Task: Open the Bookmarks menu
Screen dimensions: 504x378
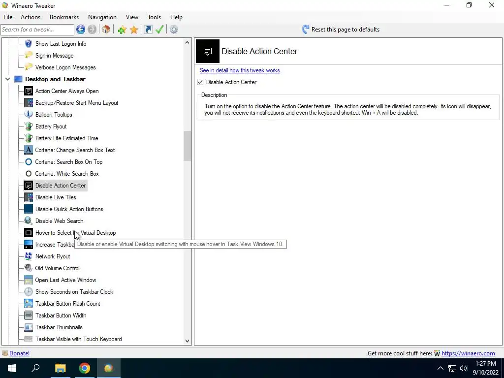Action: pyautogui.click(x=64, y=17)
